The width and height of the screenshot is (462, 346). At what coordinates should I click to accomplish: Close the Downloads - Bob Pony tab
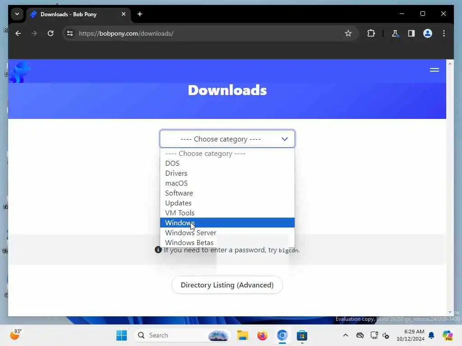click(124, 14)
